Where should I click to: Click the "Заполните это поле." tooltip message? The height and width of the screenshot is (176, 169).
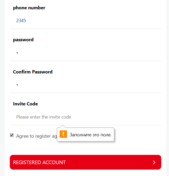[x=90, y=135]
